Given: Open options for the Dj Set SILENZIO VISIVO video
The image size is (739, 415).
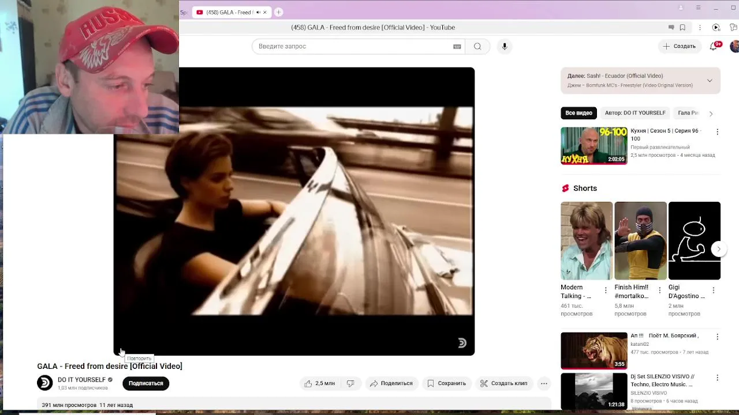Looking at the screenshot, I should (x=718, y=378).
